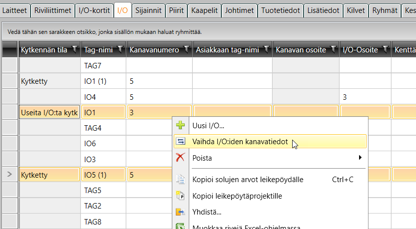Click the Excel edit rows icon
Viewport: 416px width, 229px height.
(180, 226)
